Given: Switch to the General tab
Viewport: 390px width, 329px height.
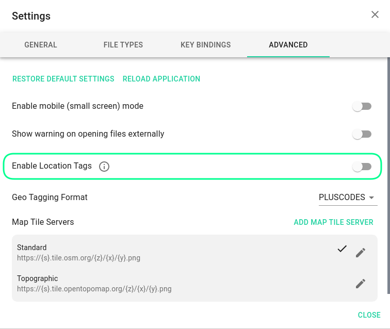Looking at the screenshot, I should click(41, 45).
